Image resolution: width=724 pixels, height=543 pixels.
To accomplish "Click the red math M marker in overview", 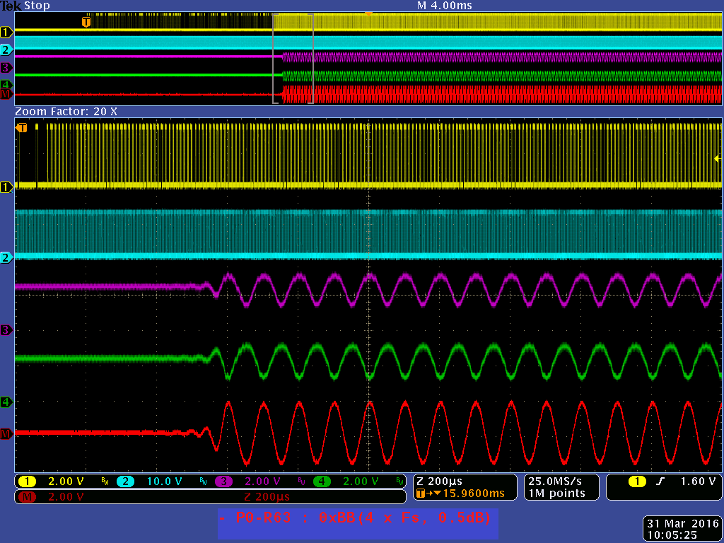I will [x=6, y=94].
